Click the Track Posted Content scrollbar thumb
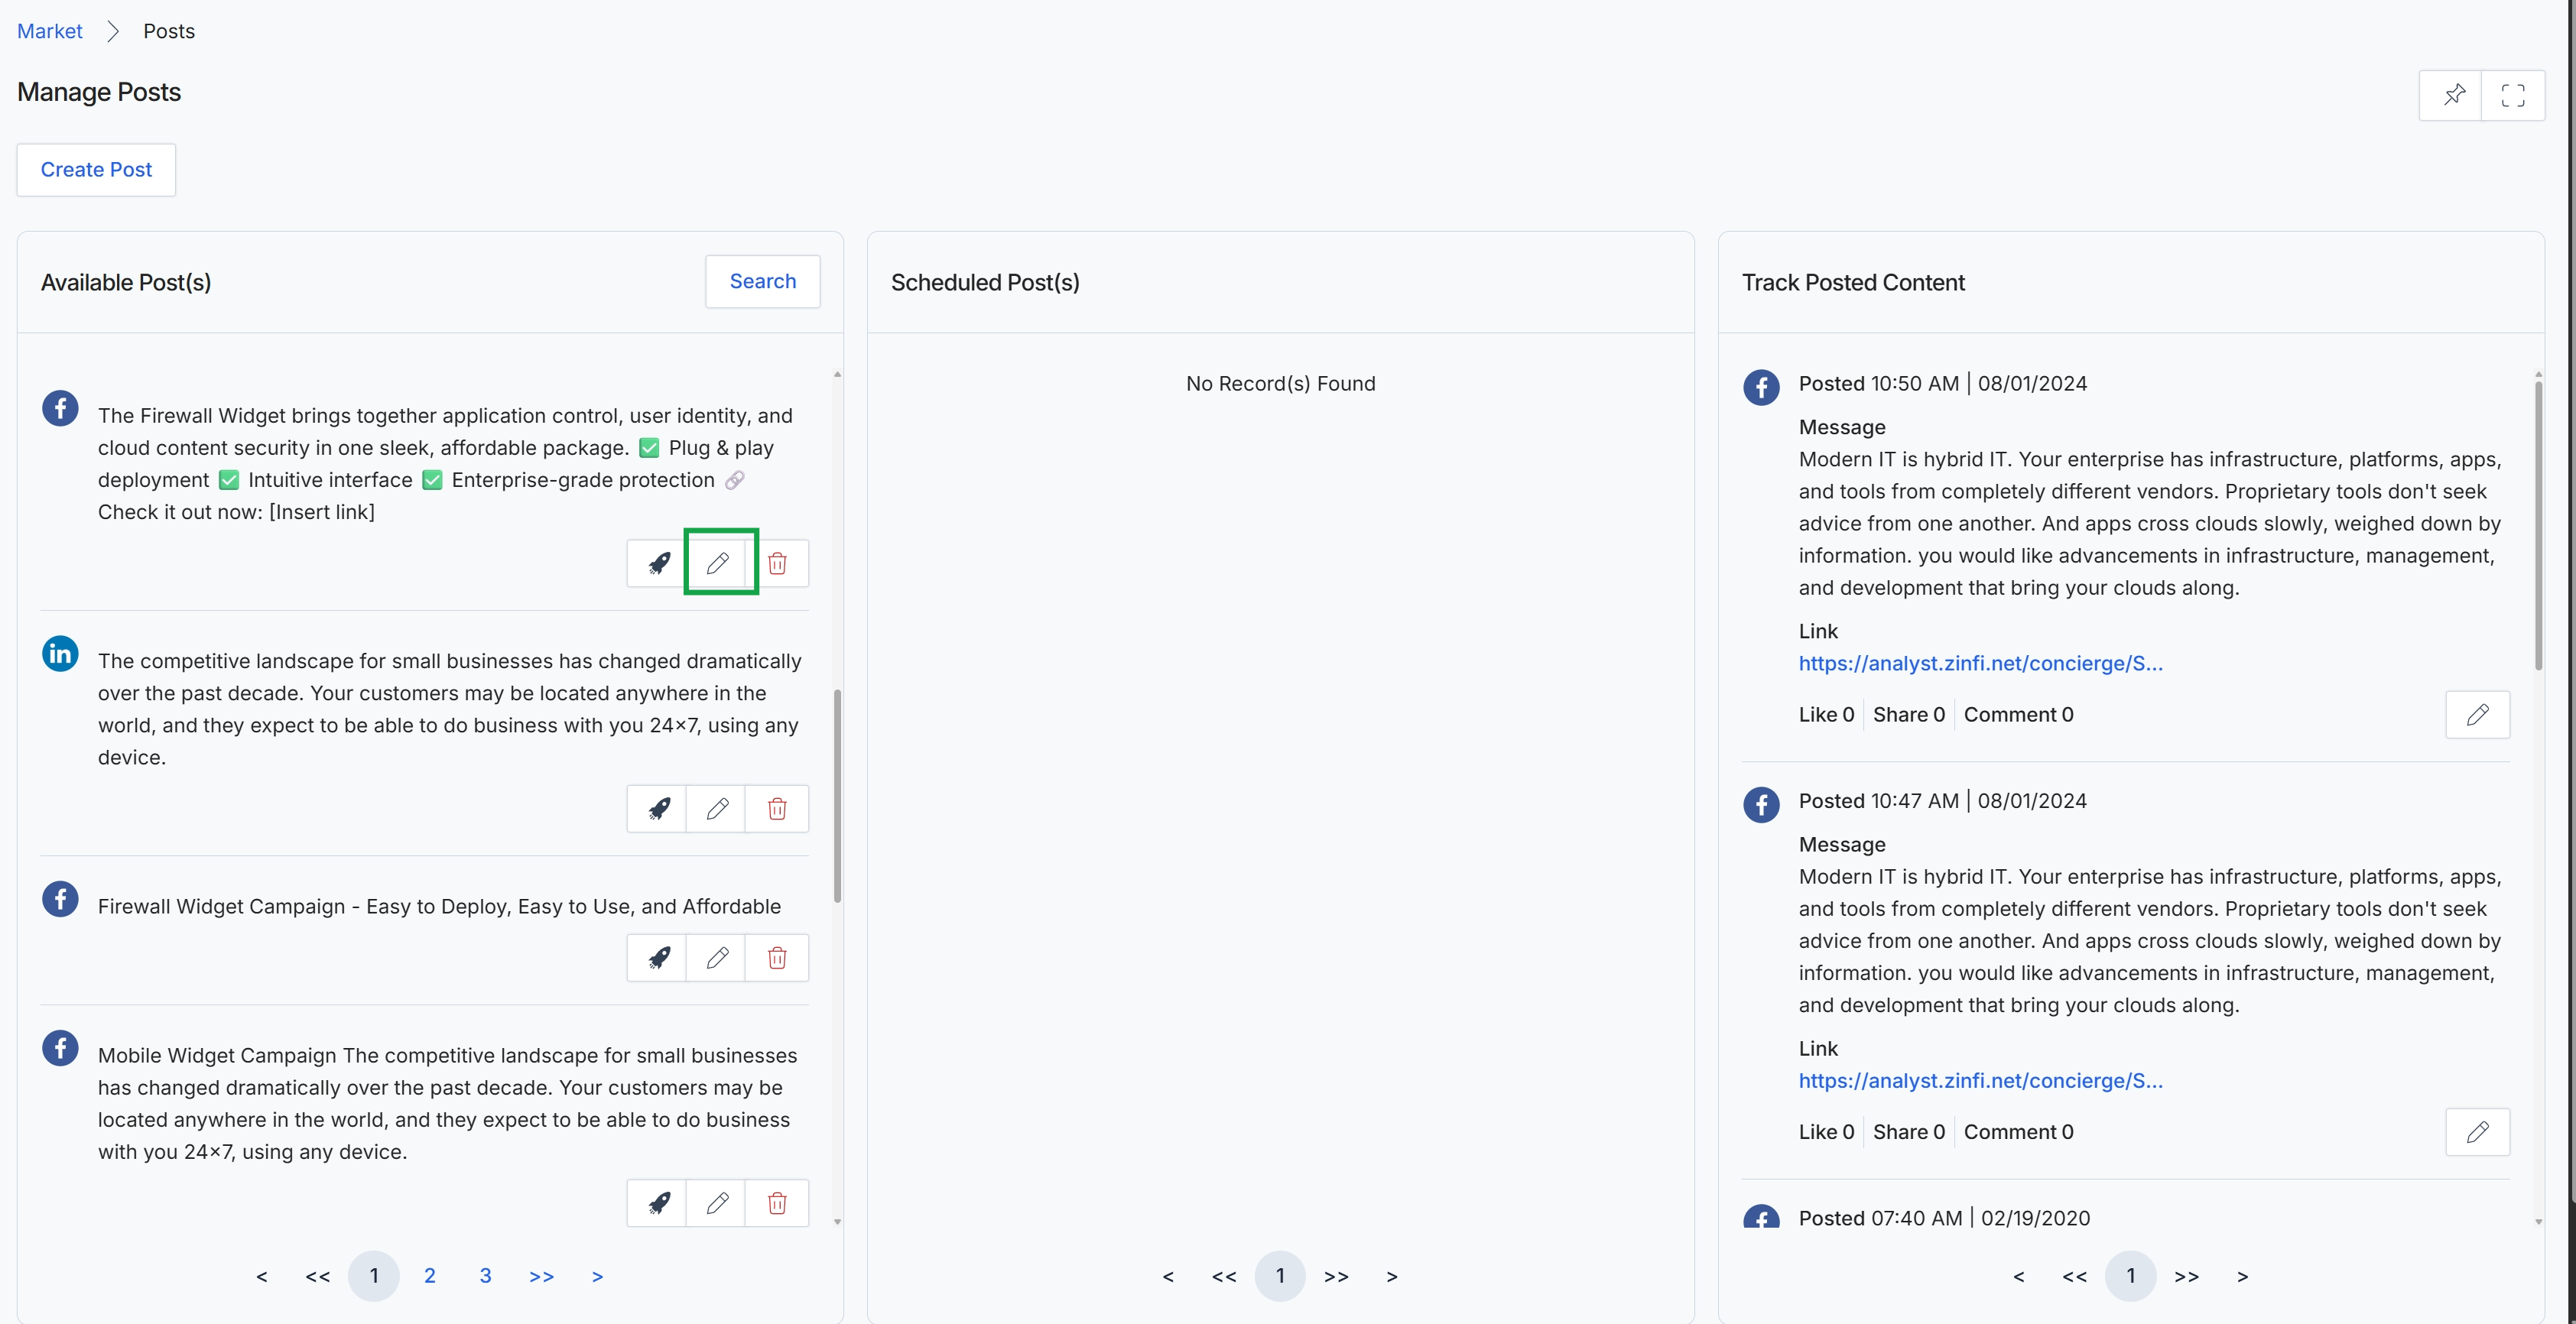 [2538, 525]
